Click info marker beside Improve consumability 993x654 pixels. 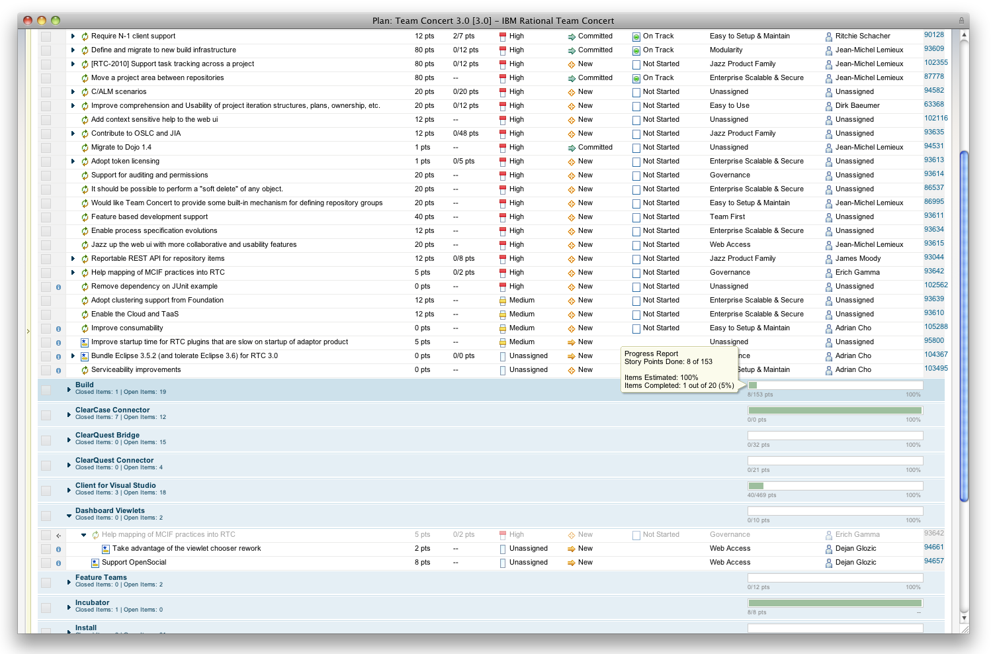(59, 329)
